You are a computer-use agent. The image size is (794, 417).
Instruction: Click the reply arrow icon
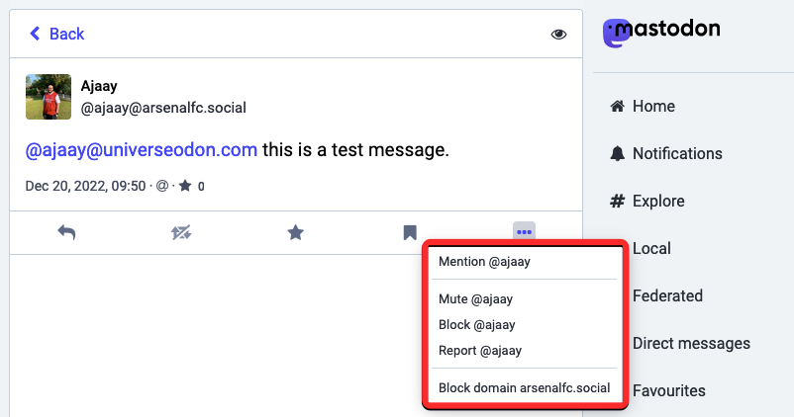coord(66,232)
